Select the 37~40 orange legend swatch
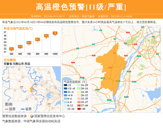 click(79, 105)
